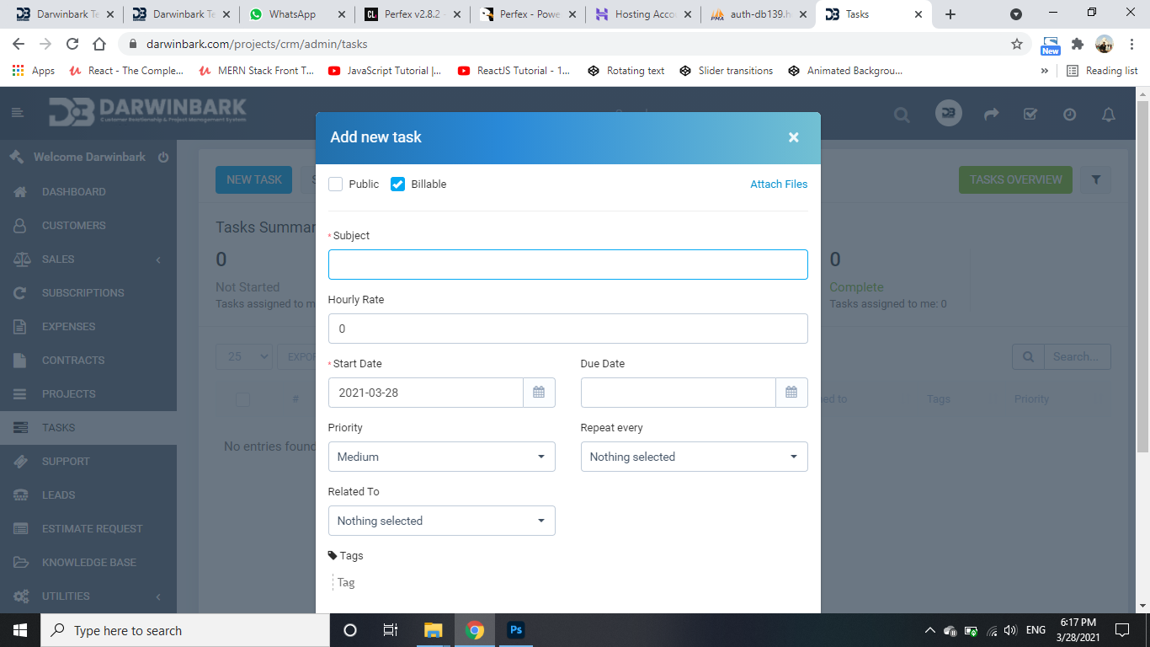
Task: Open the notifications bell icon
Action: click(x=1109, y=115)
